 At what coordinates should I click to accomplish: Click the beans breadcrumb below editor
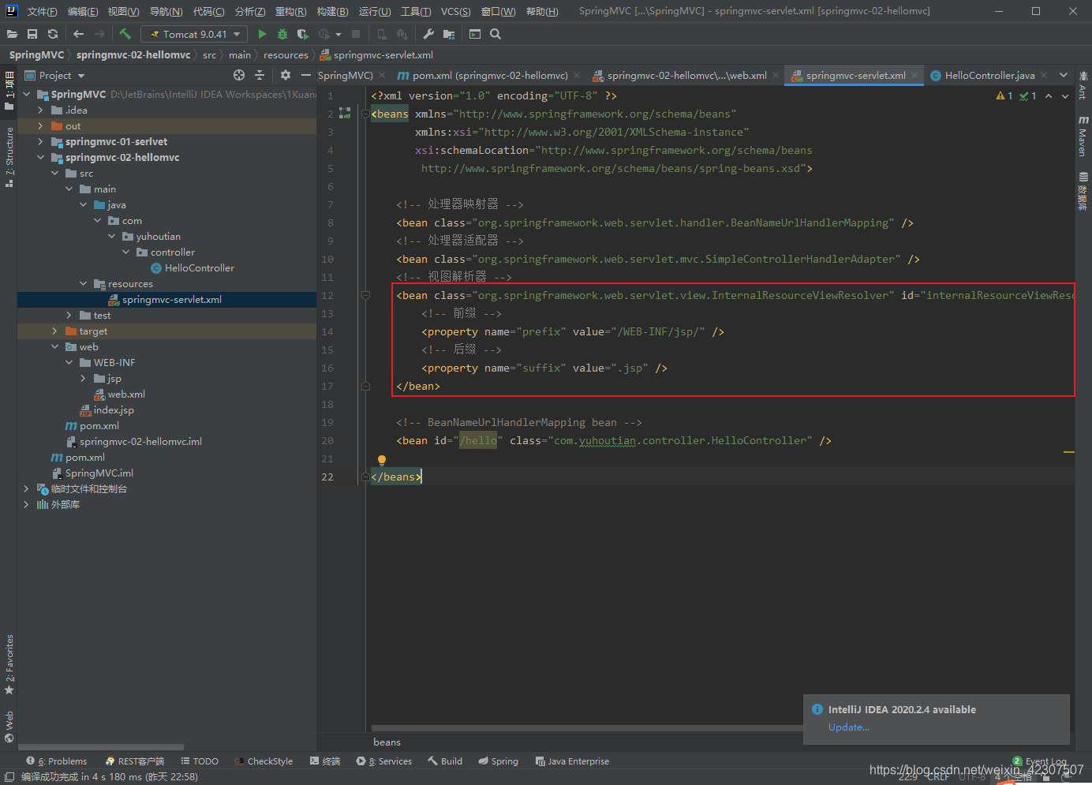pos(387,742)
